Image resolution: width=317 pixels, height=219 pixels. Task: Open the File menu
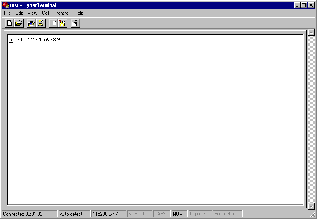tap(7, 13)
